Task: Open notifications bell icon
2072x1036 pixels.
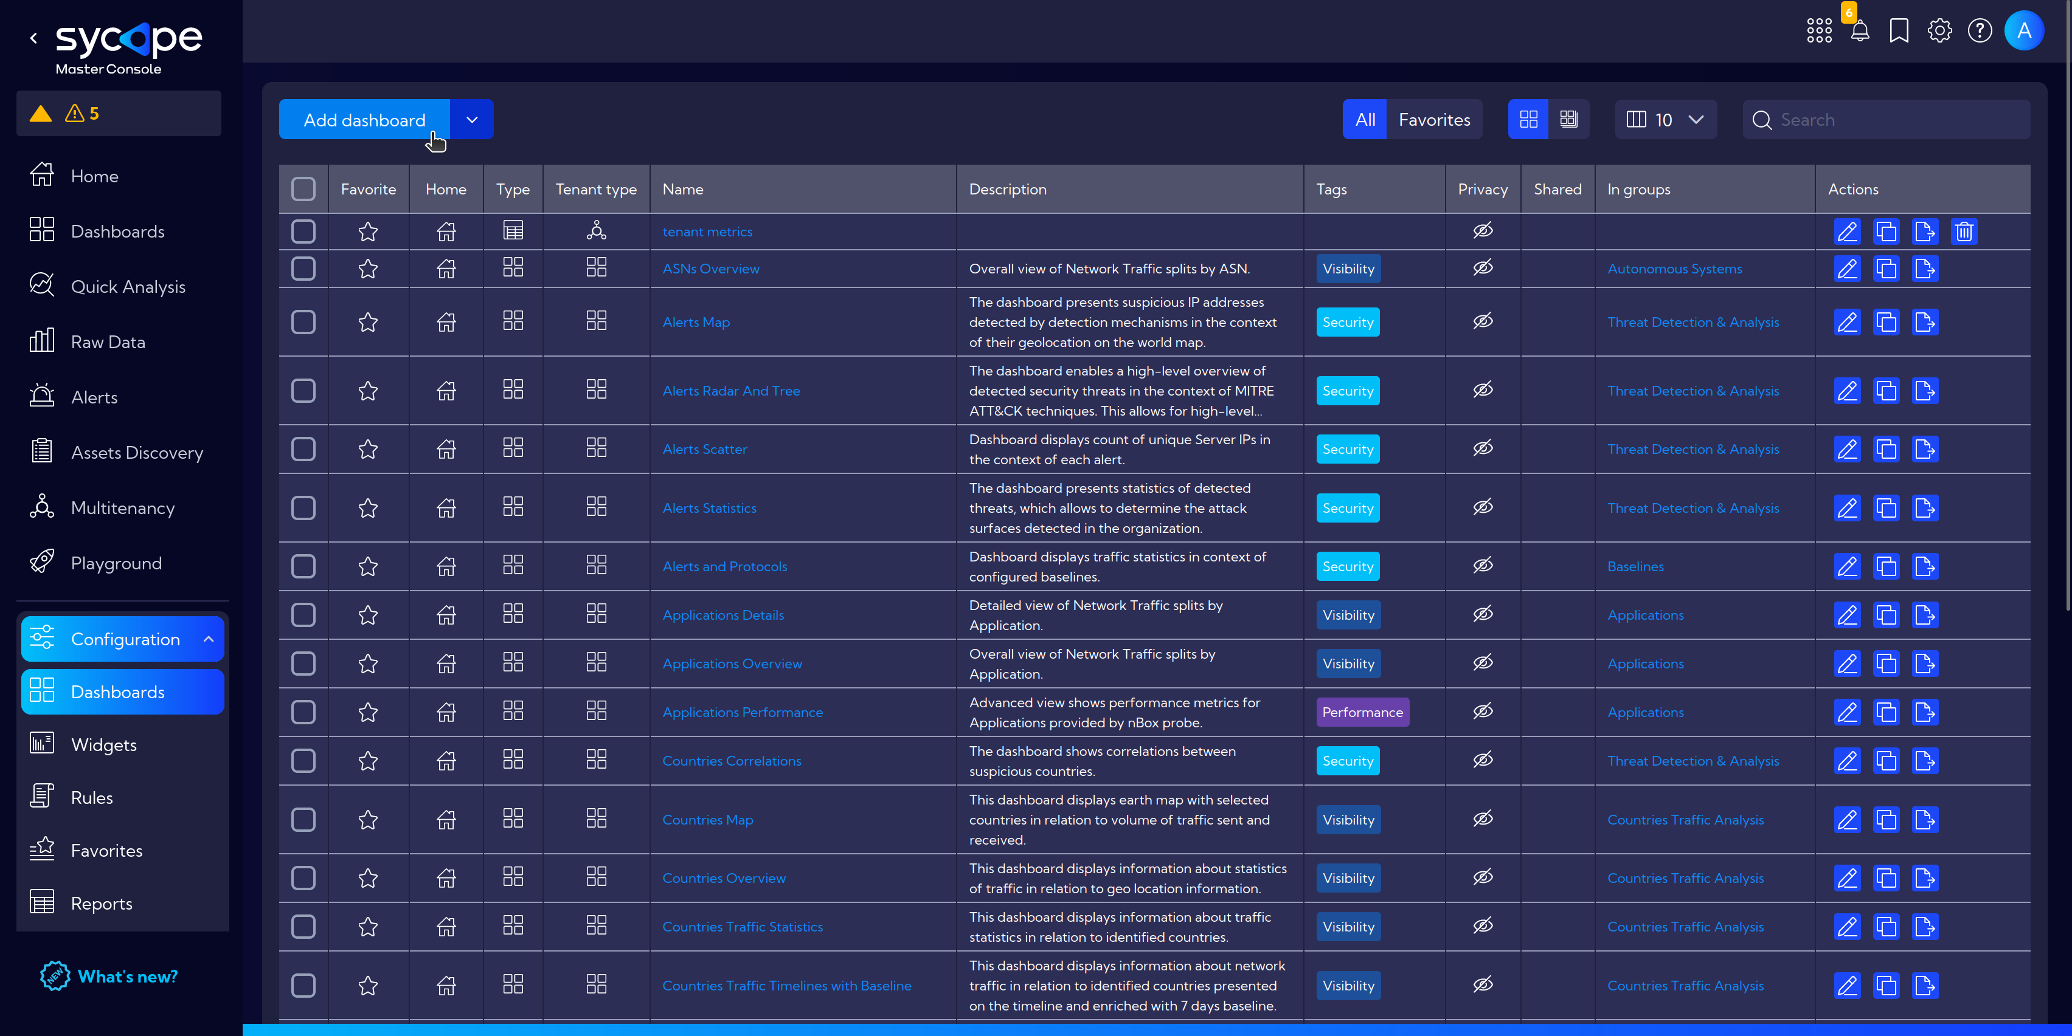Action: (x=1860, y=30)
